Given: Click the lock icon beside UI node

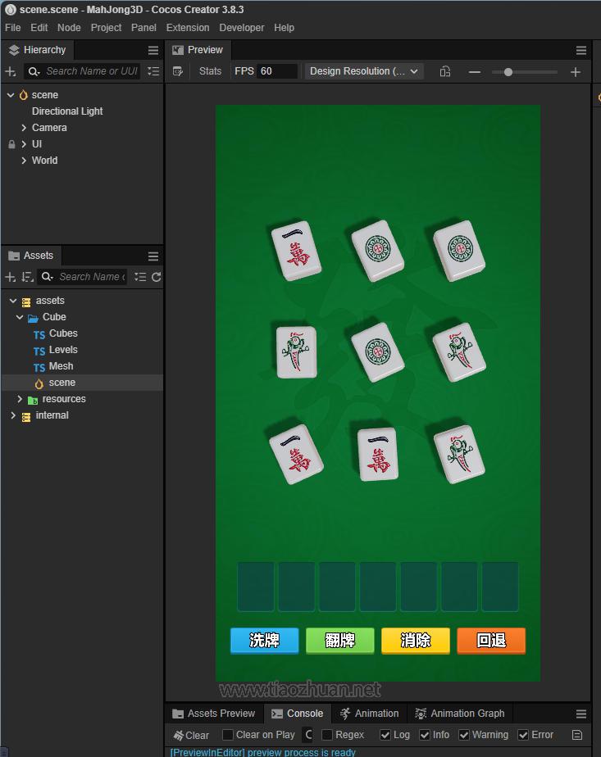Looking at the screenshot, I should [11, 144].
